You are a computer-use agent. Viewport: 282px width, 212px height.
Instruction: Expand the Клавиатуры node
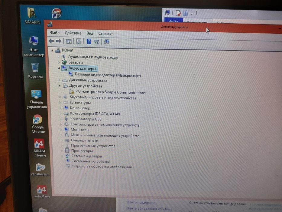tap(60, 102)
